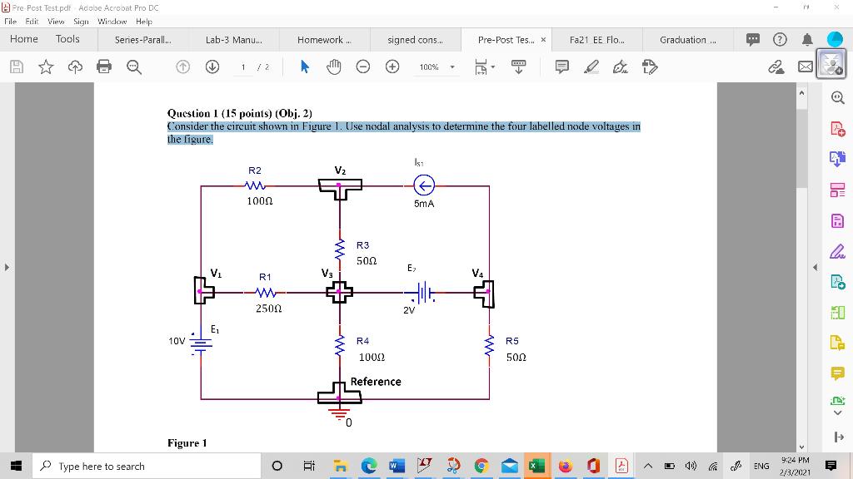Switch to the Fa21 EE Flo... tab
Image resolution: width=853 pixels, height=479 pixels.
pos(596,40)
